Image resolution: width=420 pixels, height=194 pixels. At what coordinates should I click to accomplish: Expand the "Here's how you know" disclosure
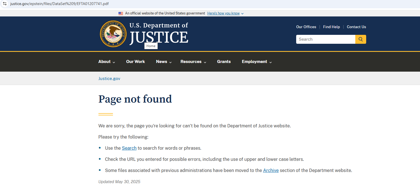tap(225, 13)
